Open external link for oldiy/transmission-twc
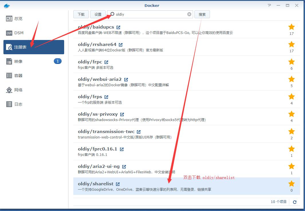This screenshot has width=305, height=211. 139,132
